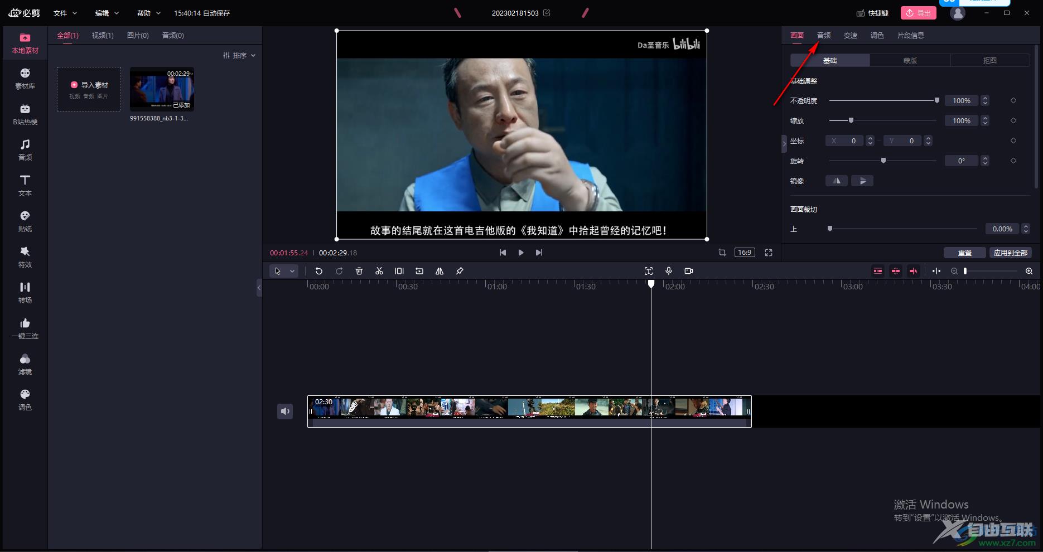Viewport: 1043px width, 552px height.
Task: Collapse the right properties panel with arrow
Action: point(784,144)
